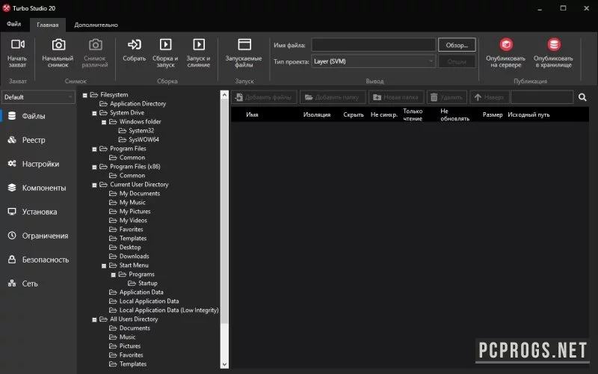Open the Установка sidebar section
The height and width of the screenshot is (374, 598).
click(x=38, y=212)
